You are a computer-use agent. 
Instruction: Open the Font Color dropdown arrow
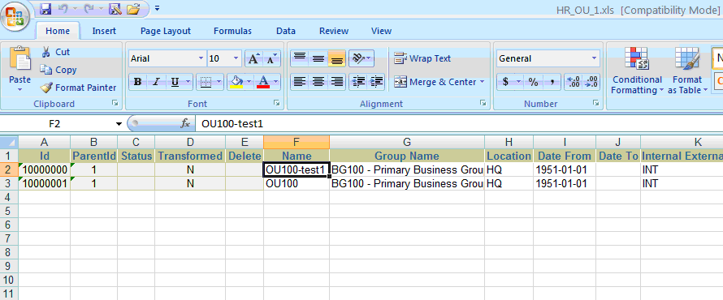click(275, 83)
